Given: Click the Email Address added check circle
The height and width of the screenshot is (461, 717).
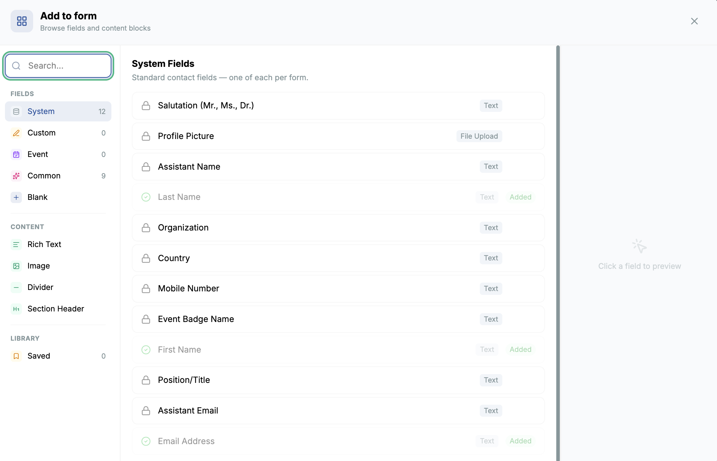Looking at the screenshot, I should click(x=146, y=441).
